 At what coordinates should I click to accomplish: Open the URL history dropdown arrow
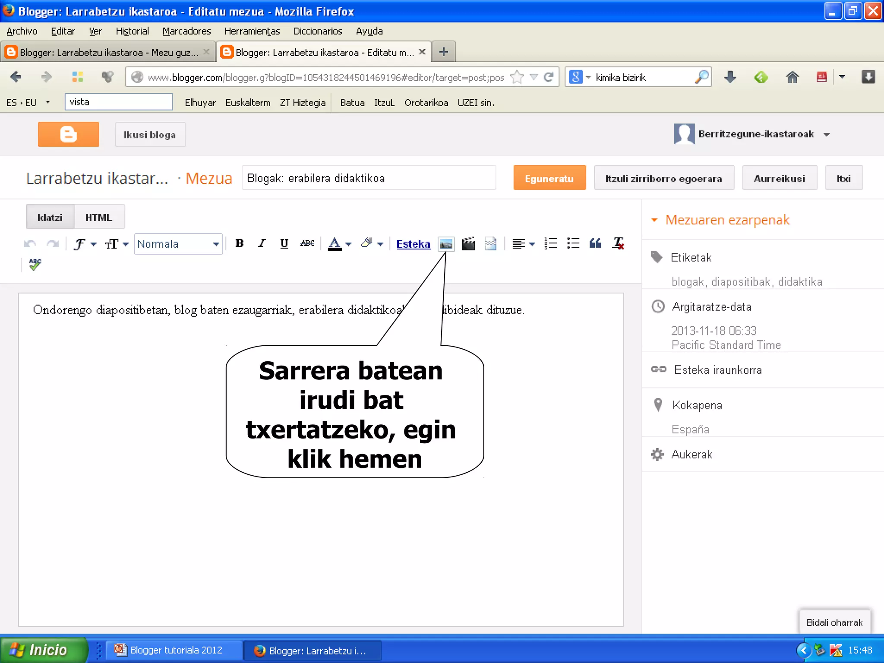534,77
